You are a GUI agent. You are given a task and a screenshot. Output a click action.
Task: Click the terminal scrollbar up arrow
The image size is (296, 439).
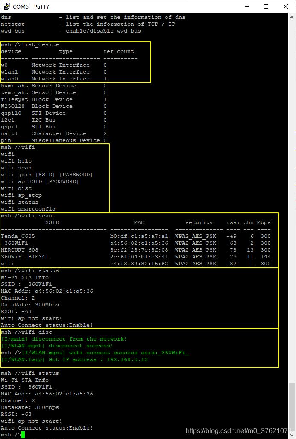pos(292,17)
